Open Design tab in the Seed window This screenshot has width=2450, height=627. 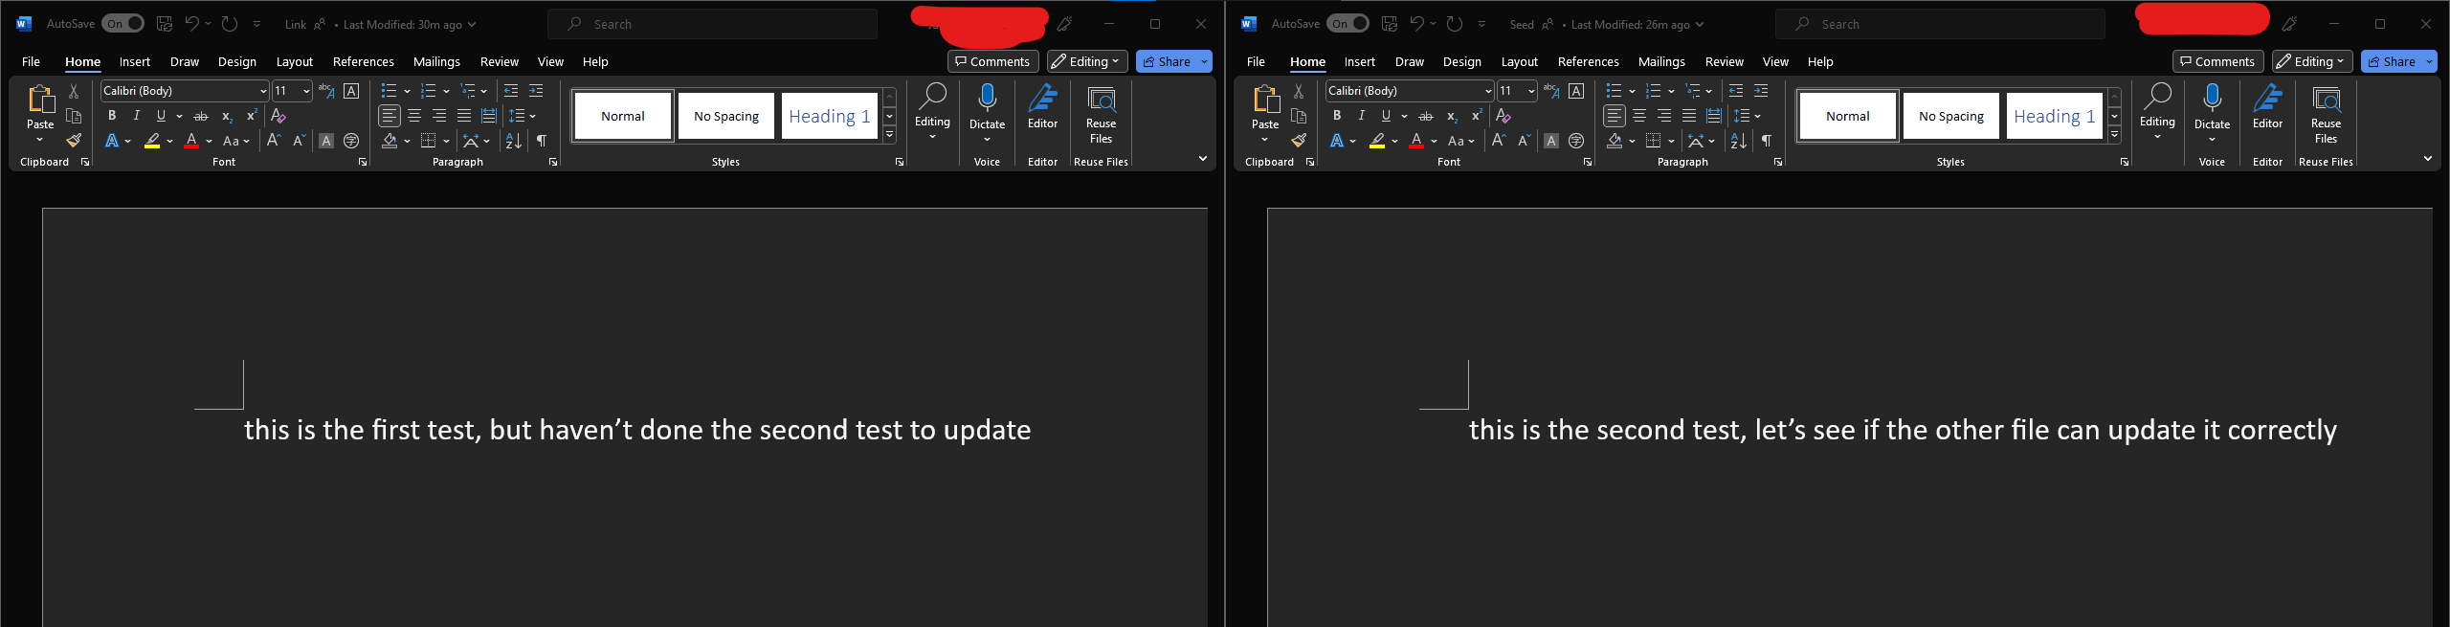tap(1462, 61)
